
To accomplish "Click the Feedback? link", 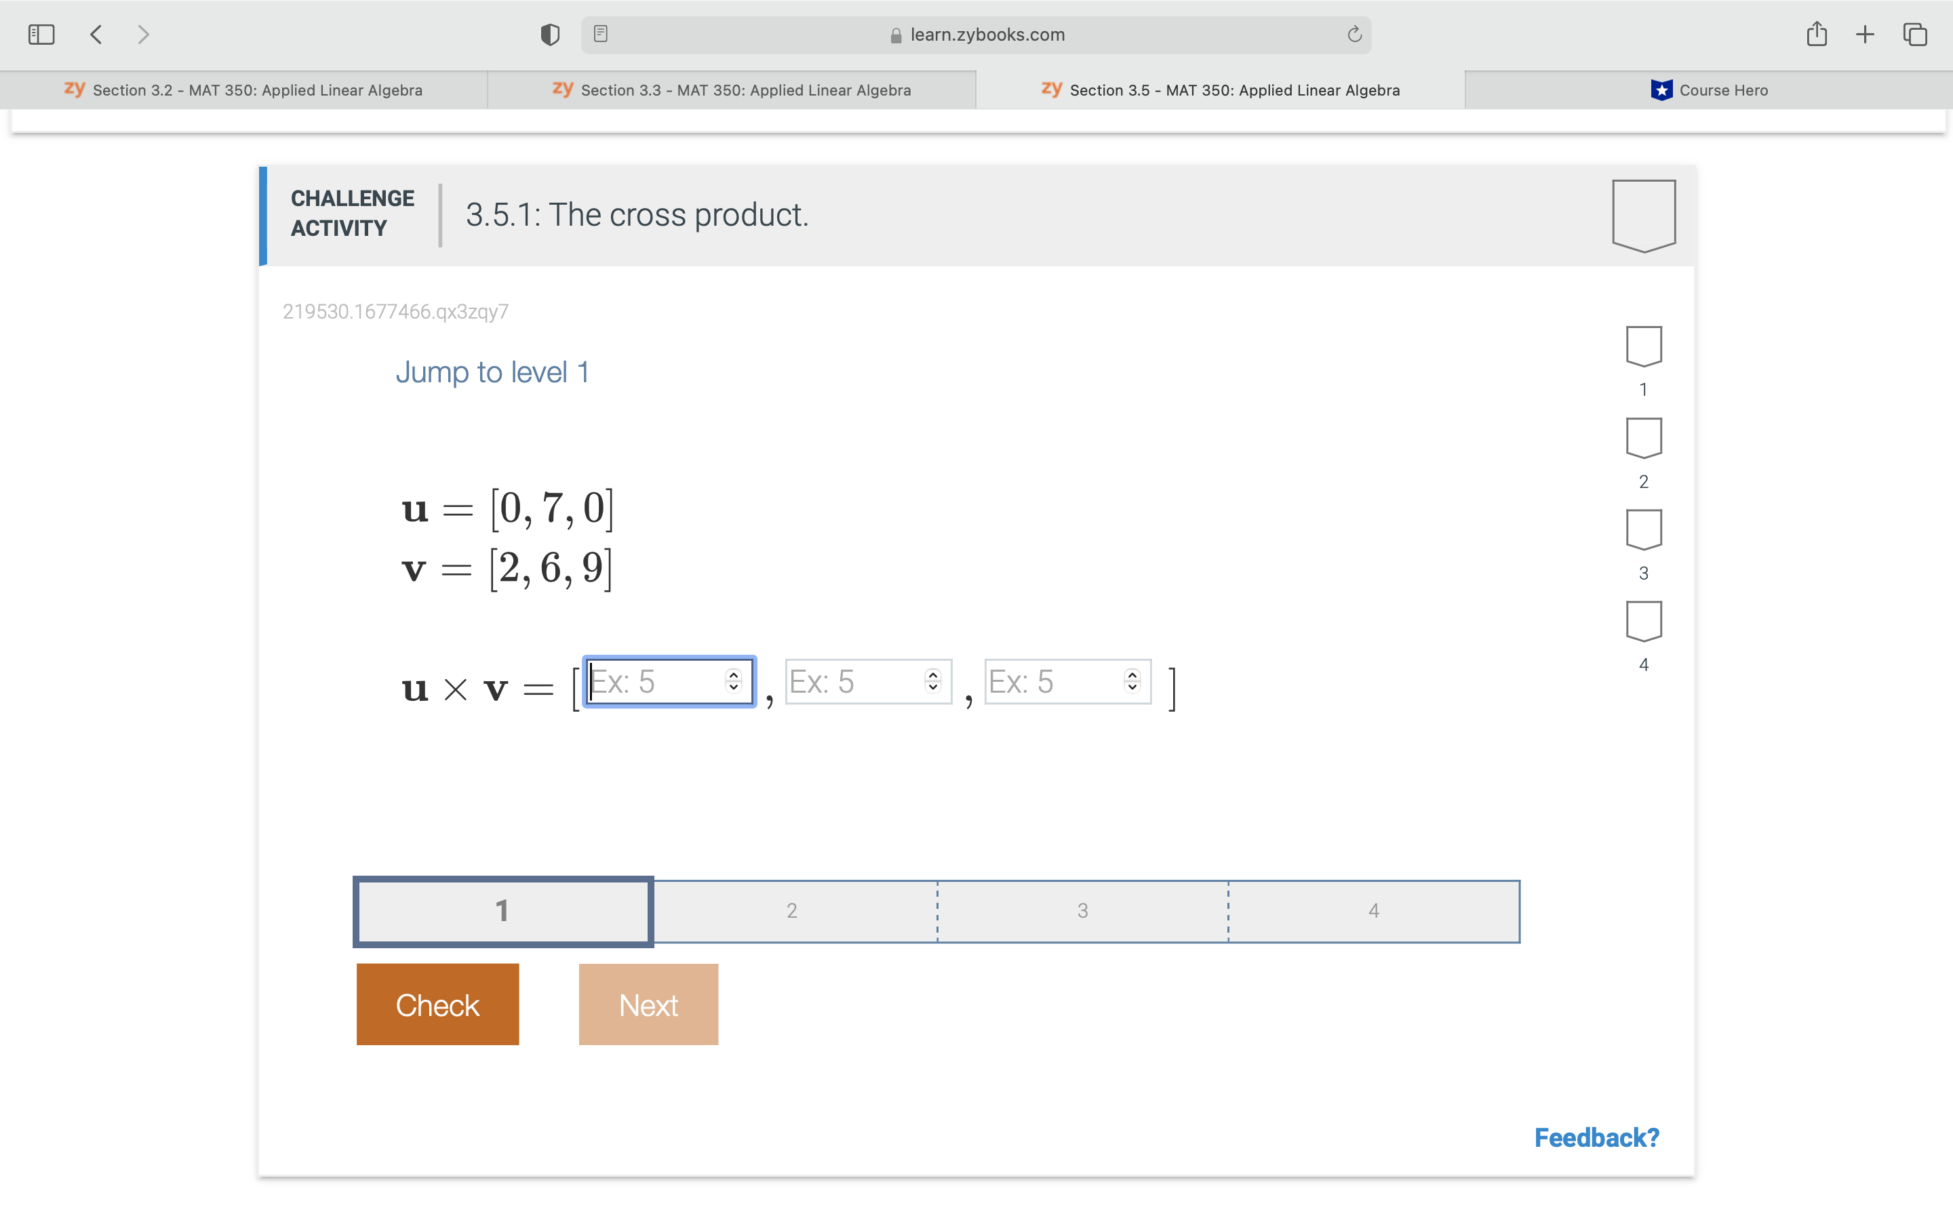I will point(1596,1137).
